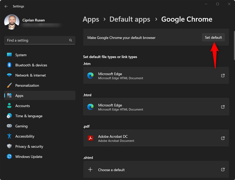
Task: Open the external link icon for .pdf
Action: point(223,138)
